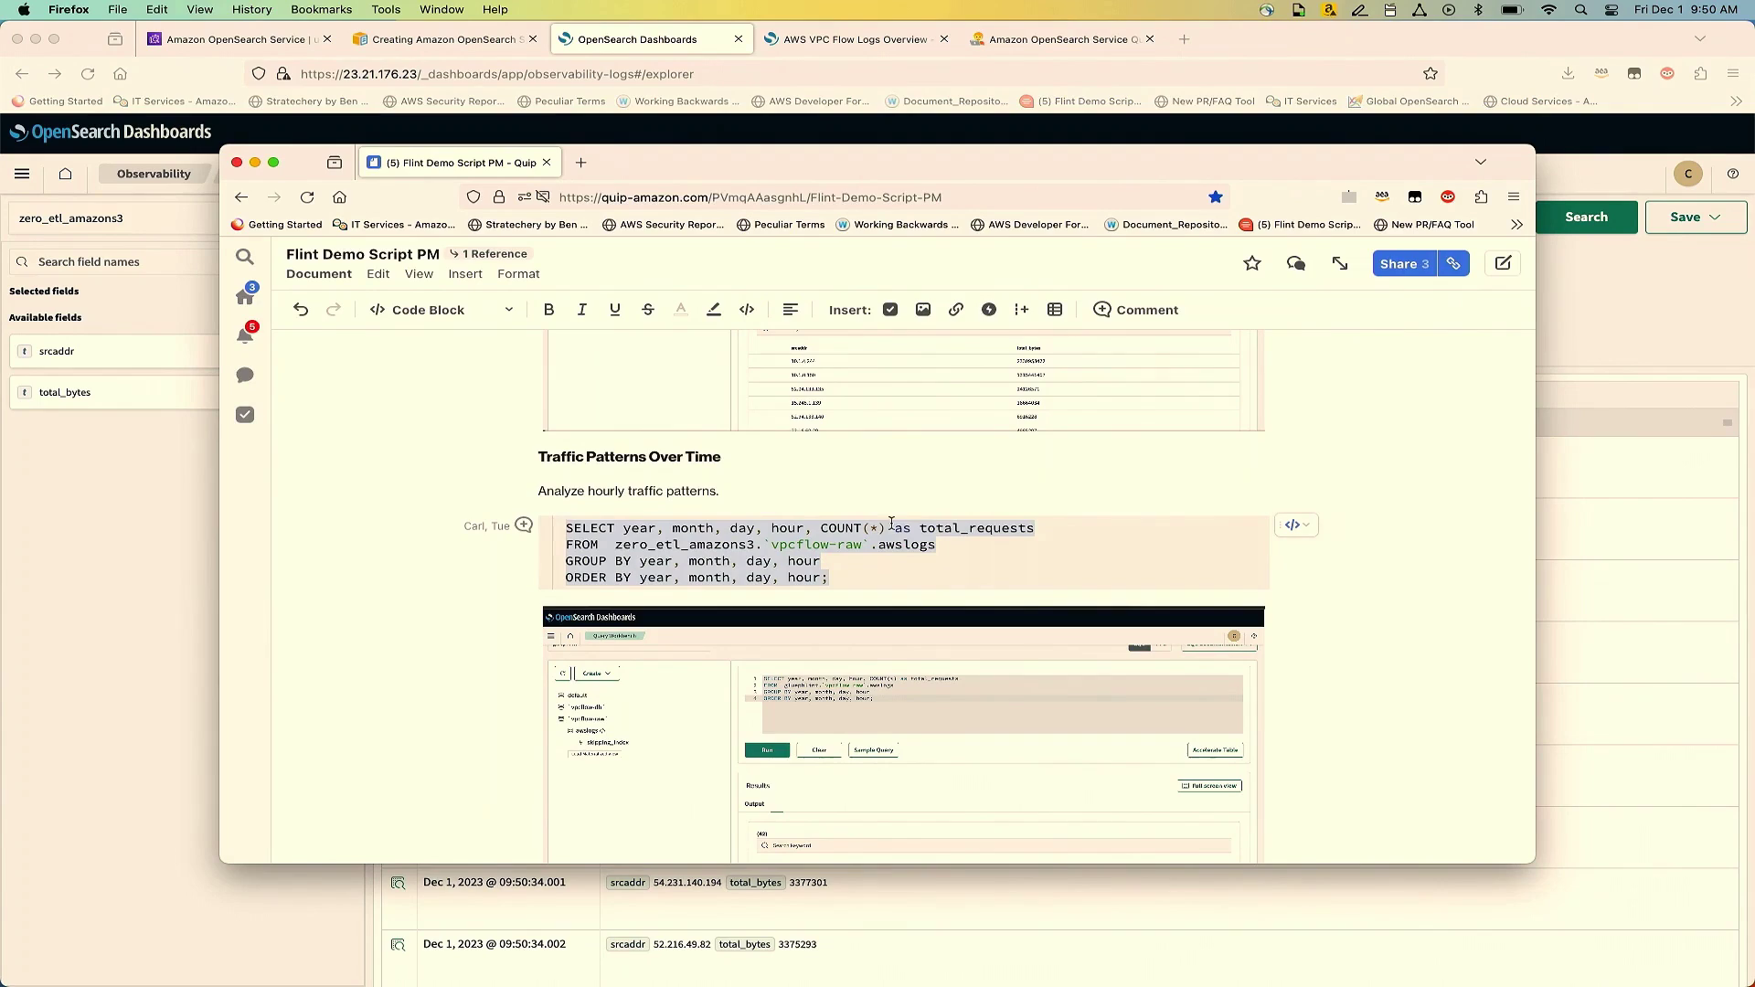Star the Flint Demo Script document

[1252, 264]
